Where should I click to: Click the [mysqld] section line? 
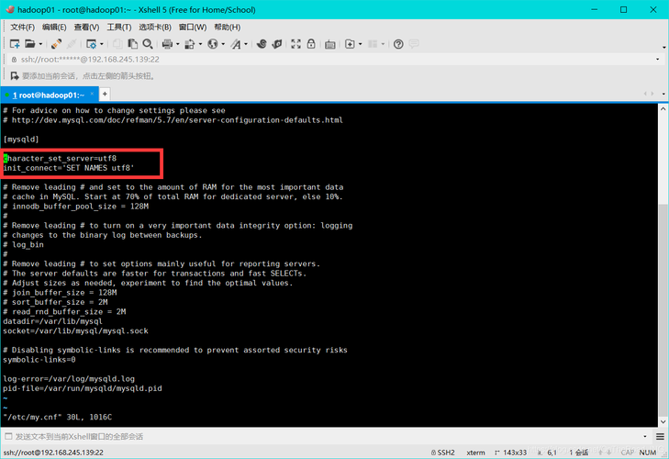[21, 140]
